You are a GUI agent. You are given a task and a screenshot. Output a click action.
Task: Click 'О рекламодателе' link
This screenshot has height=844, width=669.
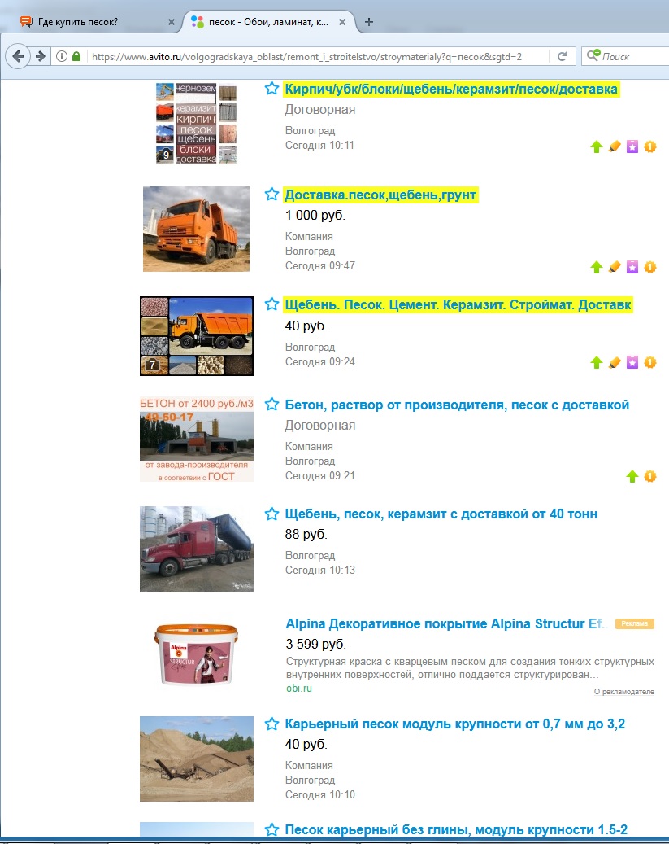tap(624, 692)
